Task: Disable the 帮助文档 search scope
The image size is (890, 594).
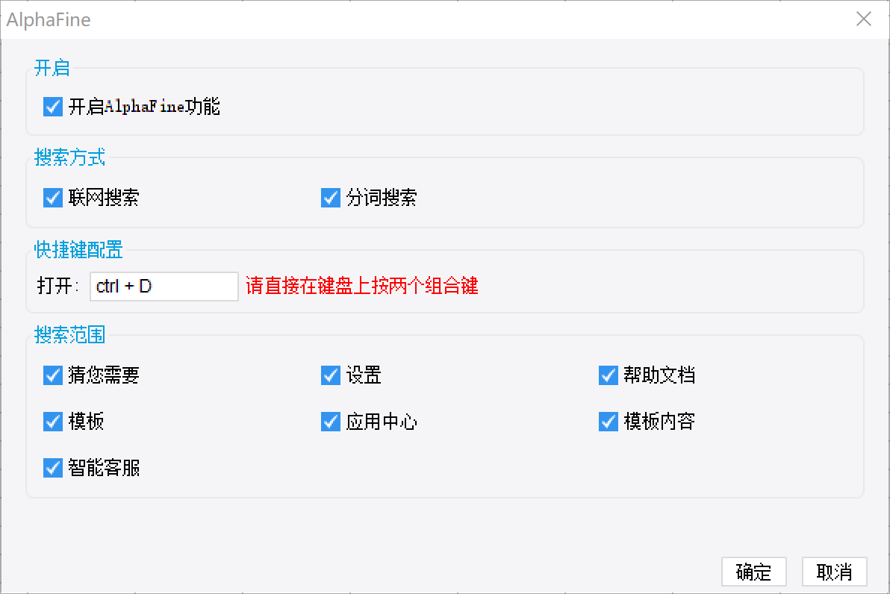Action: [609, 375]
